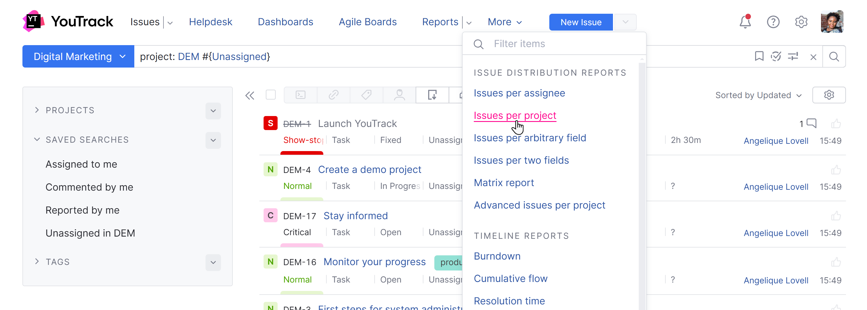
Task: Click the New Issue button
Action: pos(581,22)
